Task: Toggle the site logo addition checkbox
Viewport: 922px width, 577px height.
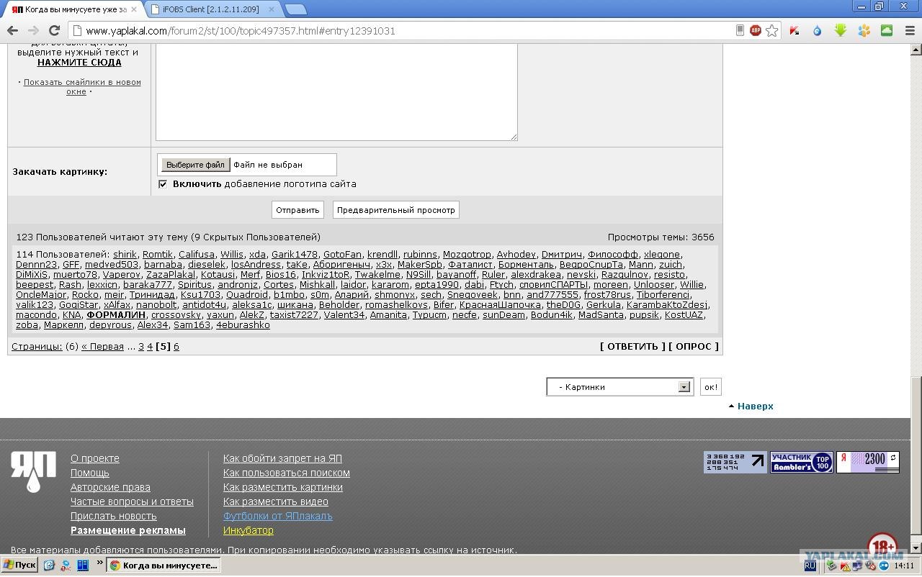Action: click(x=163, y=184)
